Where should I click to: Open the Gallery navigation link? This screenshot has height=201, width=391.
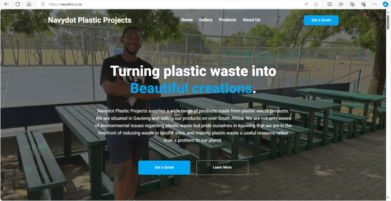click(206, 20)
